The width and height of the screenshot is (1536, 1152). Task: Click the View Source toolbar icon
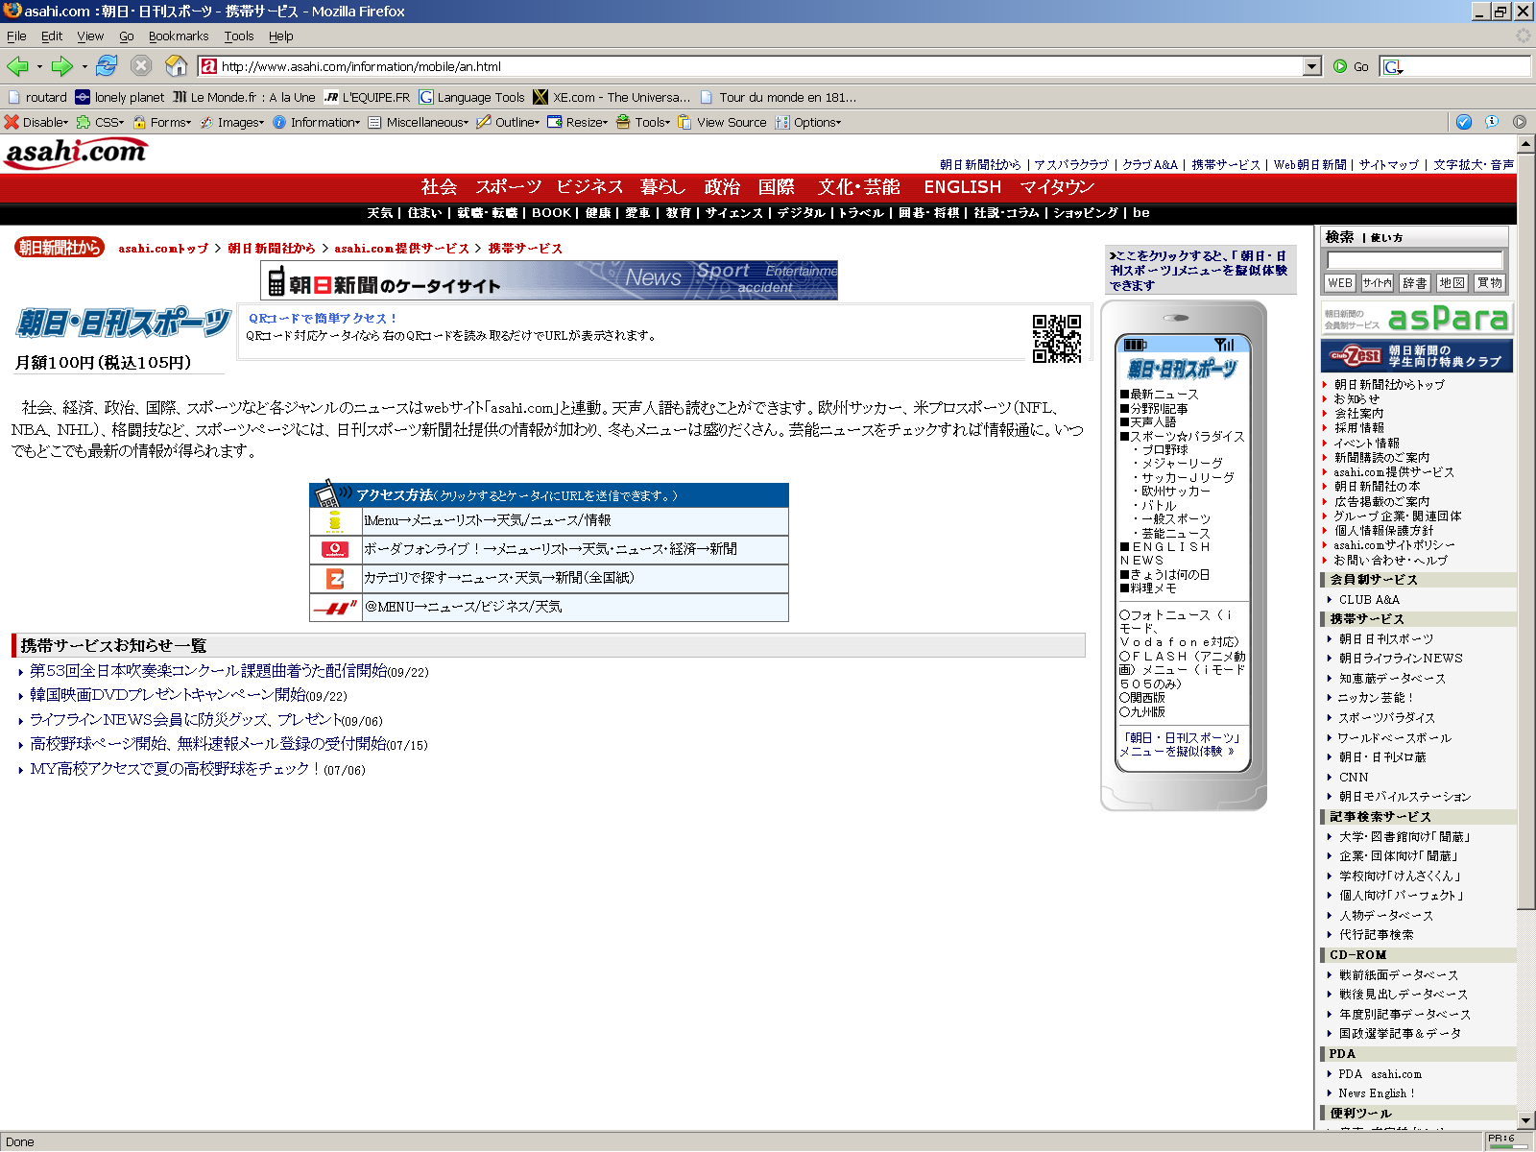pos(722,122)
